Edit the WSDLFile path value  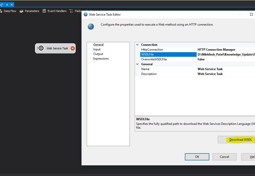(x=226, y=54)
